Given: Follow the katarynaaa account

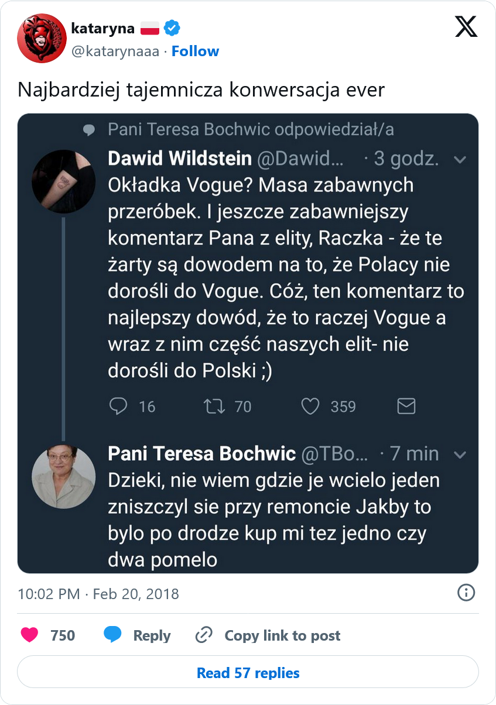Looking at the screenshot, I should click(195, 51).
